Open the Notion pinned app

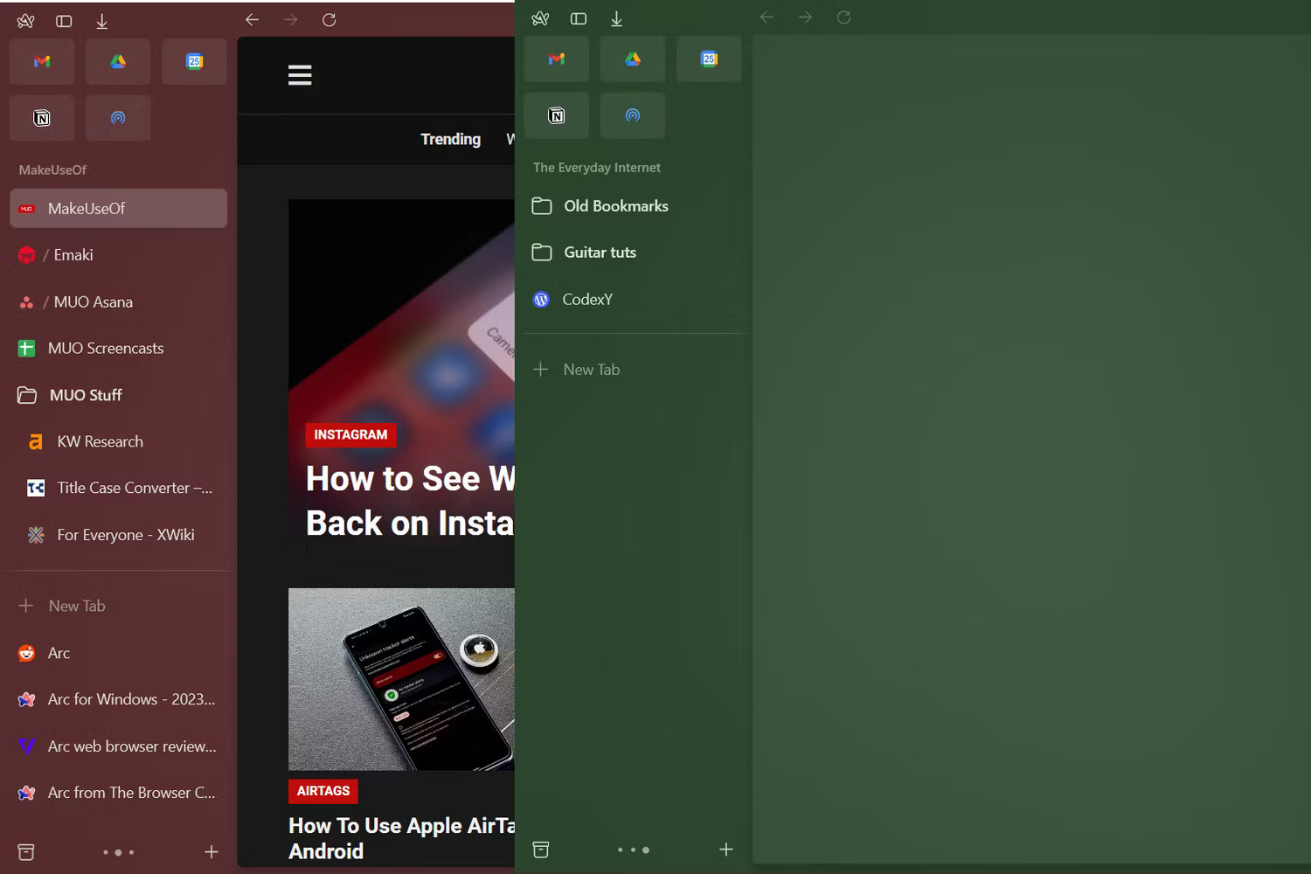(41, 118)
